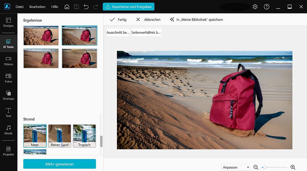Click the app logo icon
Image resolution: width=307 pixels, height=171 pixels.
click(x=7, y=7)
